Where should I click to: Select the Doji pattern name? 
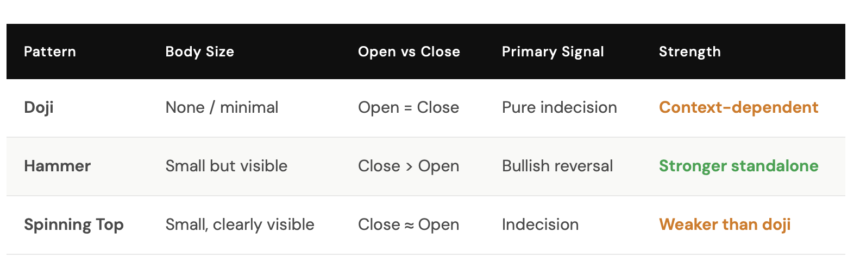click(x=39, y=107)
